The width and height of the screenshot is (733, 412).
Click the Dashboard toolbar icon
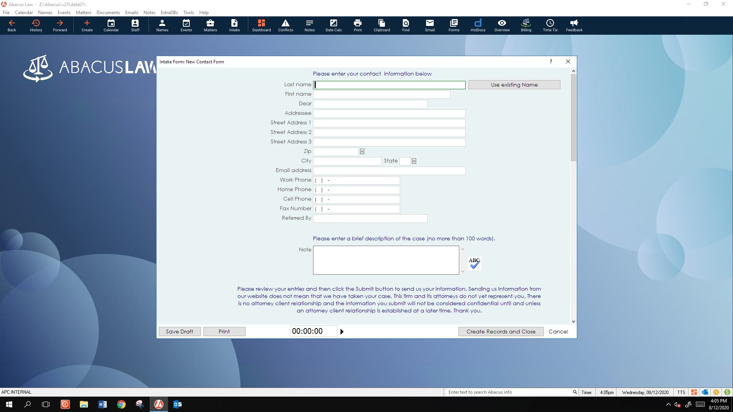coord(261,25)
